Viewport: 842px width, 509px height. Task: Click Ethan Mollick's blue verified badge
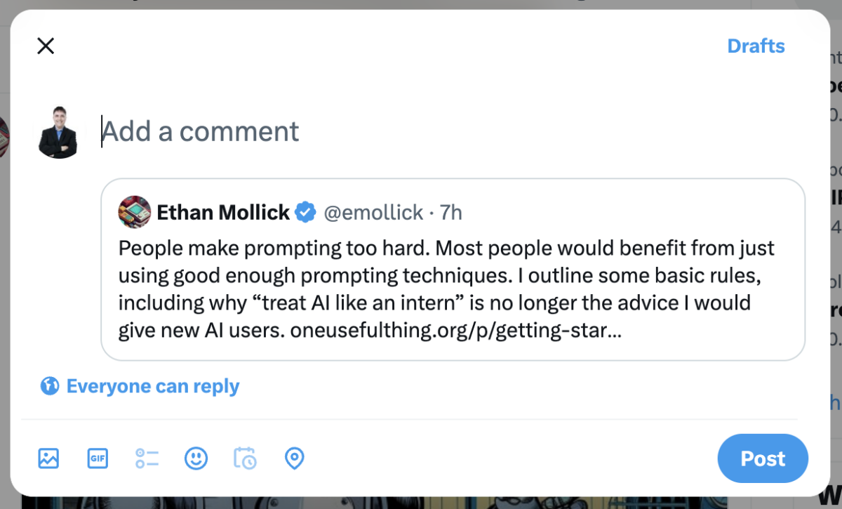click(x=305, y=212)
